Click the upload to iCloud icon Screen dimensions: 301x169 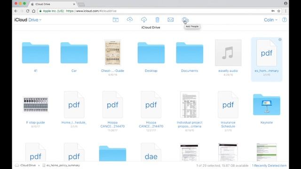[x=130, y=20]
